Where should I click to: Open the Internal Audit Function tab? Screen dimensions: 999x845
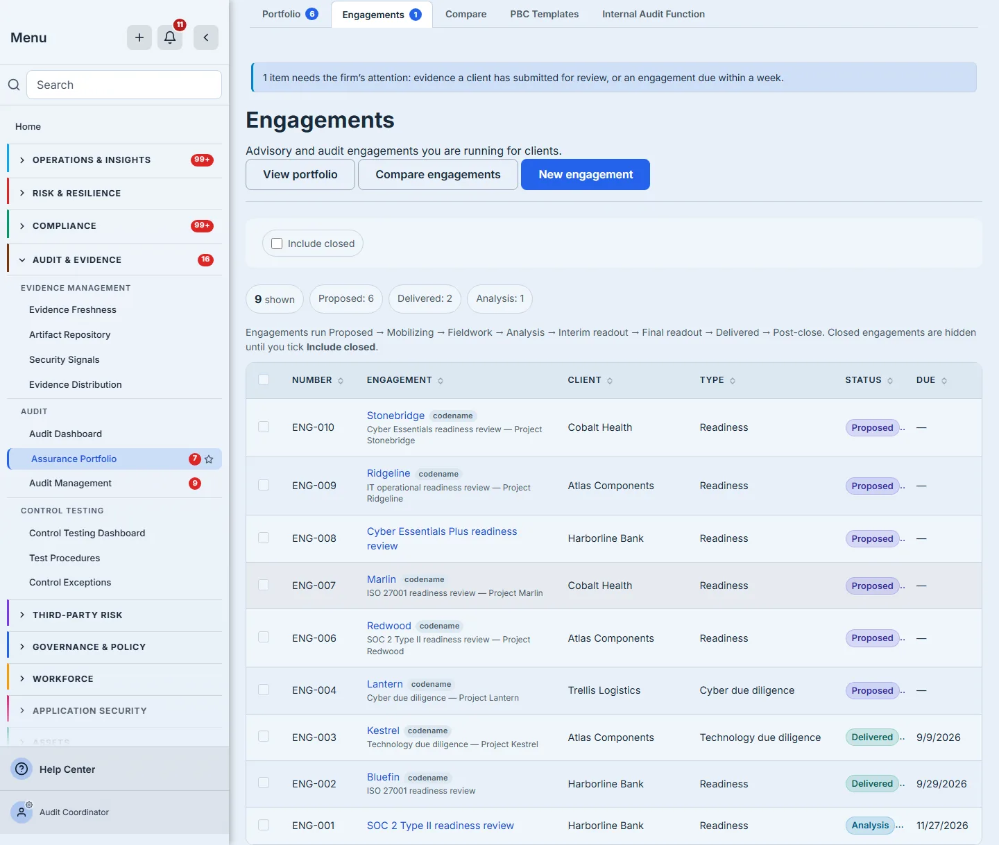coord(654,14)
